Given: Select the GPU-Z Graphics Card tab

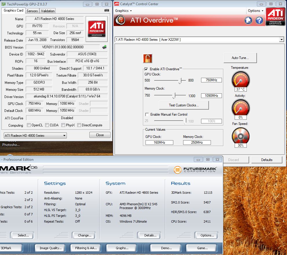Looking at the screenshot, I should pos(14,10).
